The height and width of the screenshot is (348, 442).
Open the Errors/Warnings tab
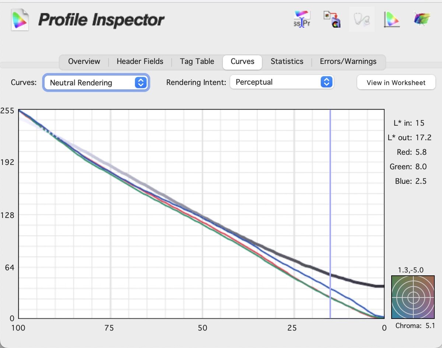click(x=348, y=62)
